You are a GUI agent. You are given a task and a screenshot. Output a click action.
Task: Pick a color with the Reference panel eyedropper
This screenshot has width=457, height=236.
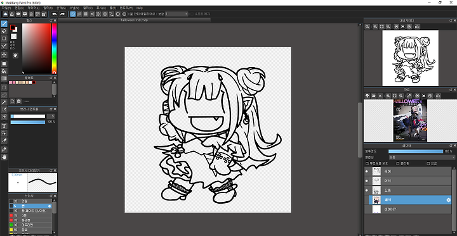point(409,96)
